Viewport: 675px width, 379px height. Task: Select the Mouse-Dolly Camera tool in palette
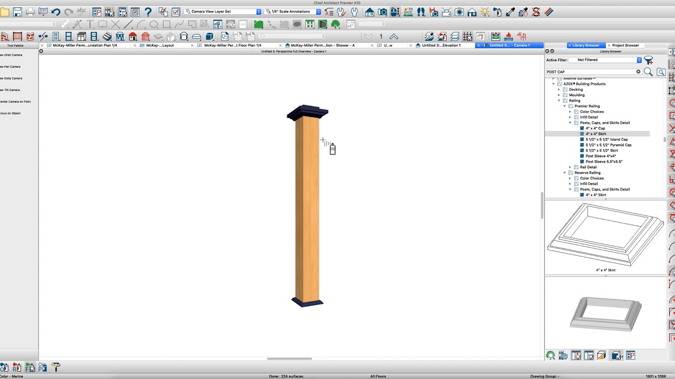[11, 78]
